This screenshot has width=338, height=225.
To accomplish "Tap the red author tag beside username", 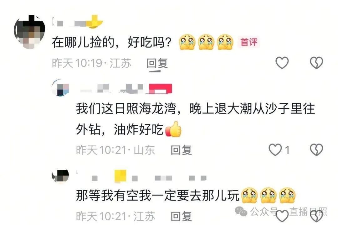I will click(x=160, y=89).
